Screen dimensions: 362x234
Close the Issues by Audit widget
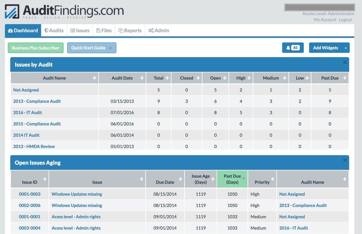(345, 63)
